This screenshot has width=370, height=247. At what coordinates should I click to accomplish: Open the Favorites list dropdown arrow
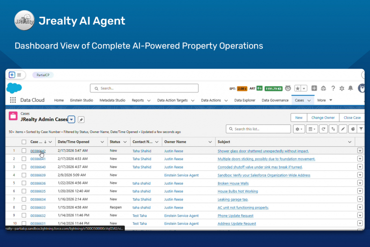coord(304,88)
